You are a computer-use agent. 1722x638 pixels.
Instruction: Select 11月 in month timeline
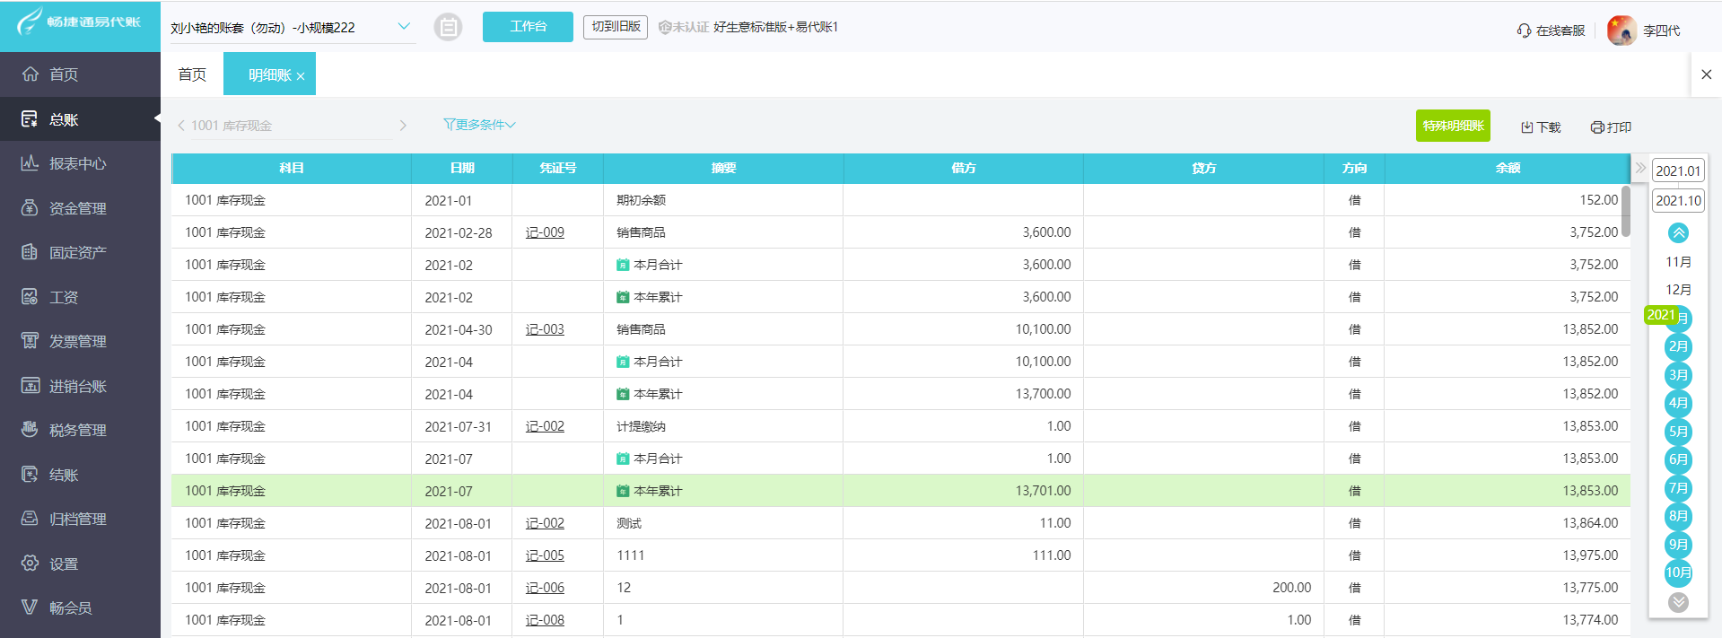1678,262
